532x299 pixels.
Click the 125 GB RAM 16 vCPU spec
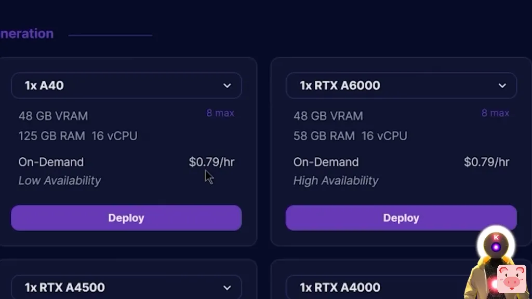click(x=78, y=136)
